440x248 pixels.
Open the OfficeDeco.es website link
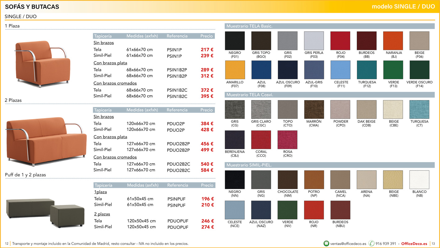click(414, 244)
